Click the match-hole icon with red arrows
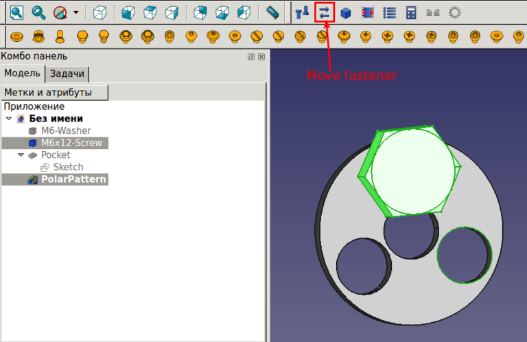The image size is (527, 342). click(368, 13)
